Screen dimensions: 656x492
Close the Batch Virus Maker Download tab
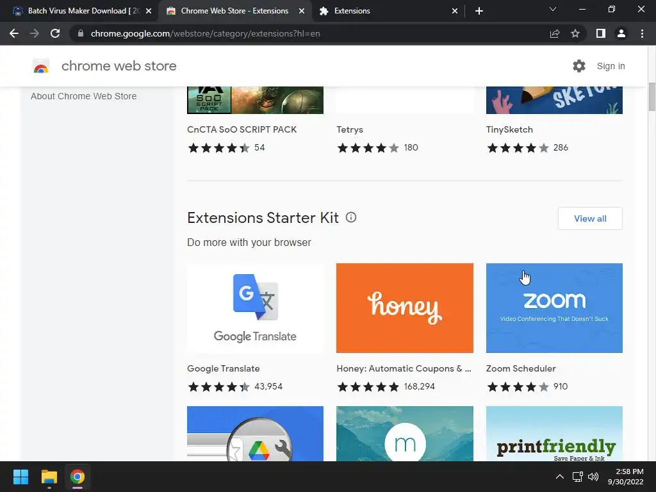149,11
